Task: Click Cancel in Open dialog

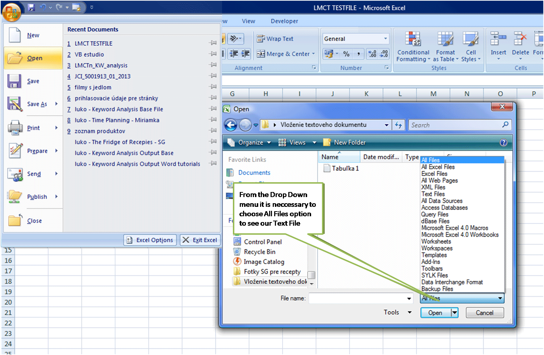Action: (x=485, y=313)
